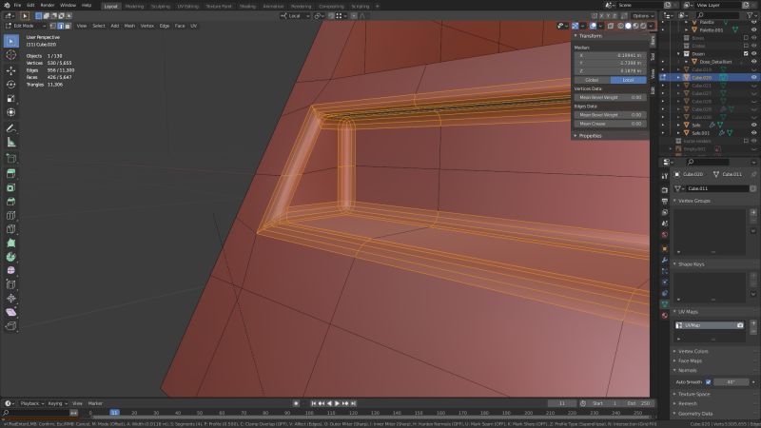Select the Edge Slide tool
The height and width of the screenshot is (428, 761).
10,284
